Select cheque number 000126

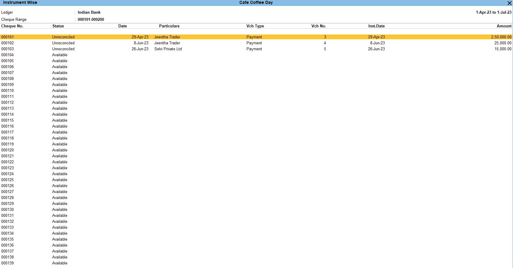(x=7, y=186)
